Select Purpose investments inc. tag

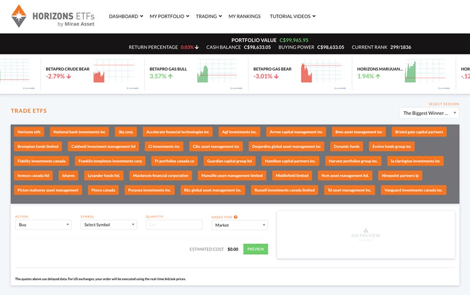click(150, 190)
